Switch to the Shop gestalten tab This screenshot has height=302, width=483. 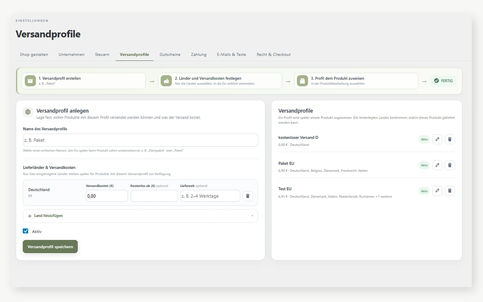pyautogui.click(x=34, y=55)
